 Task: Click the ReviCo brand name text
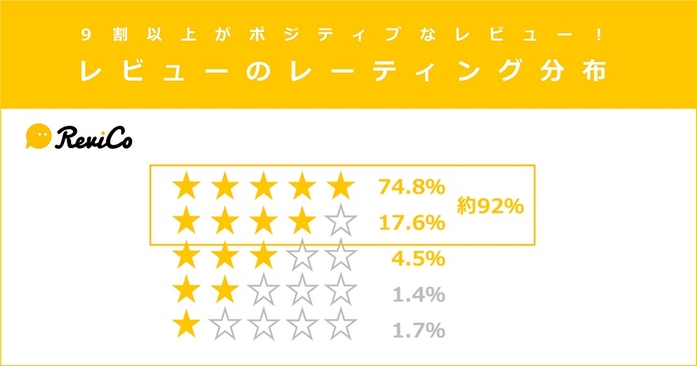[x=93, y=138]
